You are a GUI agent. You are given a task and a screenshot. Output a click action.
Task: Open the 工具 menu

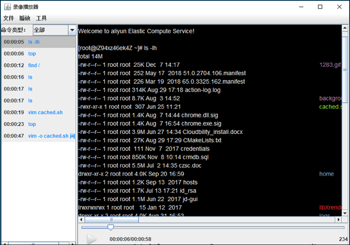pyautogui.click(x=42, y=18)
